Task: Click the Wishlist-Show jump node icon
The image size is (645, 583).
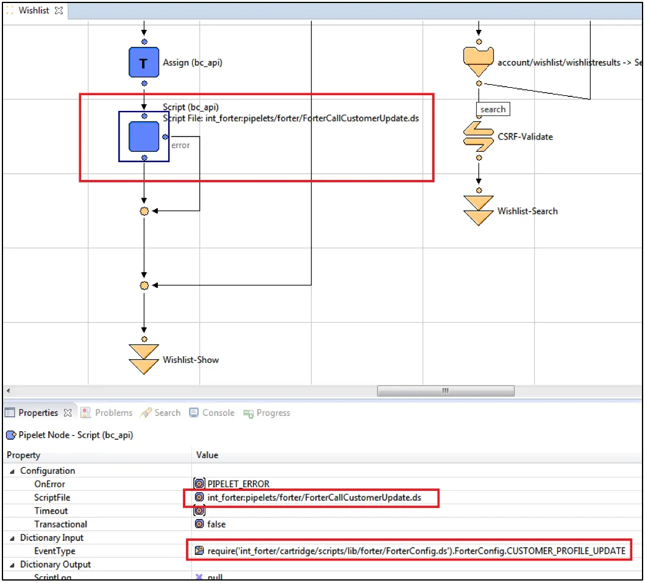Action: coord(143,359)
